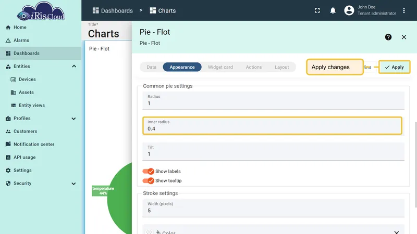Open notifications bell

click(333, 10)
